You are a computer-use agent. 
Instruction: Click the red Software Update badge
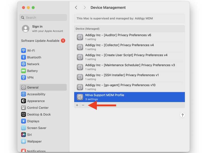[x=63, y=41]
